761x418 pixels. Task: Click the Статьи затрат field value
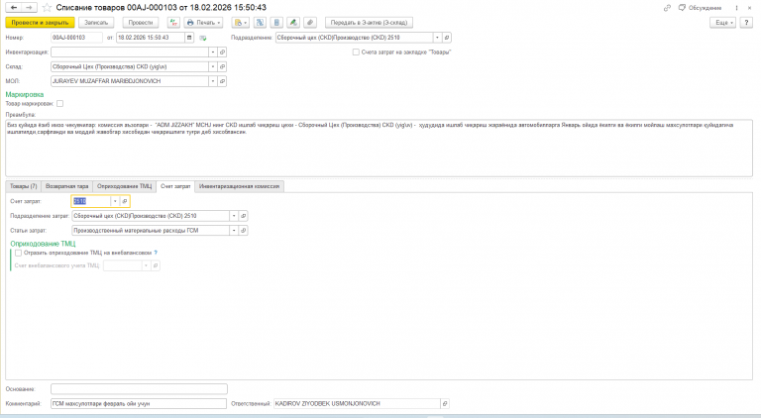(x=151, y=231)
